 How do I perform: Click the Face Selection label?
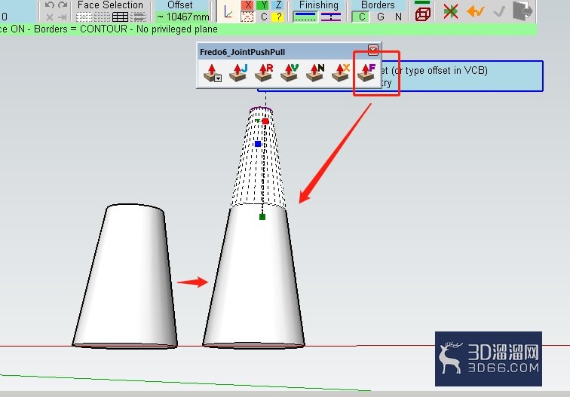110,5
